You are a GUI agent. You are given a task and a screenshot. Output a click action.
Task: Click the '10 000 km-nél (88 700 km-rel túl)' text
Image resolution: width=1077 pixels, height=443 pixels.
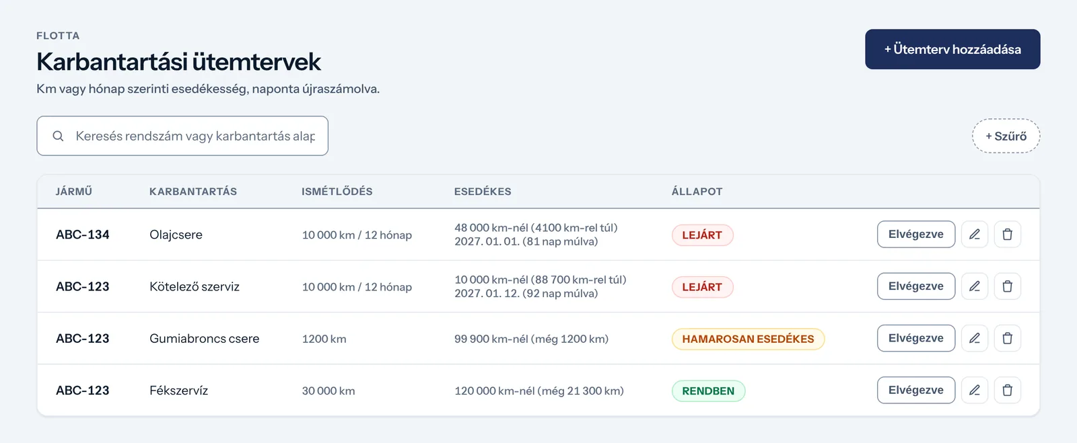(541, 280)
